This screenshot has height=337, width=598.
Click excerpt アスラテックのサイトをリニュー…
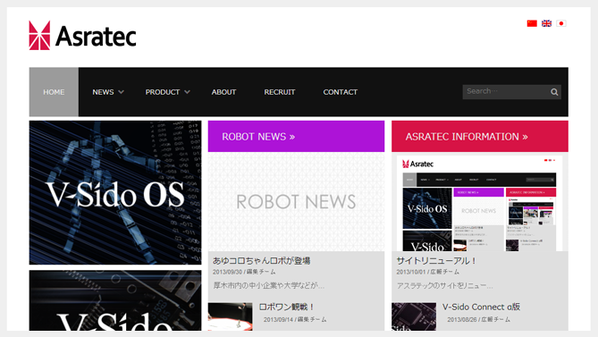(x=444, y=285)
